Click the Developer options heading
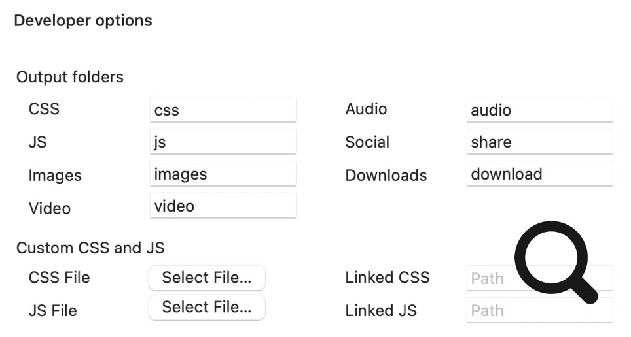The height and width of the screenshot is (337, 631). (83, 20)
